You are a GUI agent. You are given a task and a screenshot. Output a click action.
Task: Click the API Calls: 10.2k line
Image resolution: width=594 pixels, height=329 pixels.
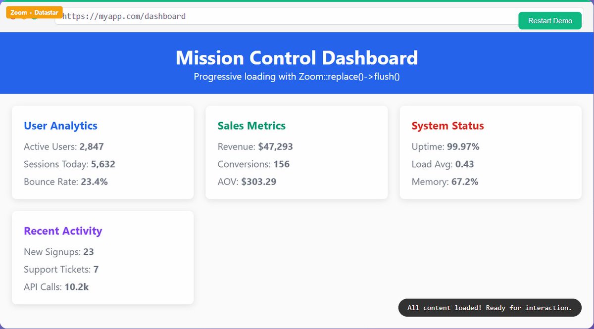pyautogui.click(x=56, y=287)
